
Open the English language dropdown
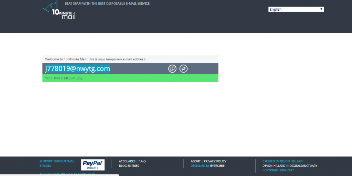point(296,9)
